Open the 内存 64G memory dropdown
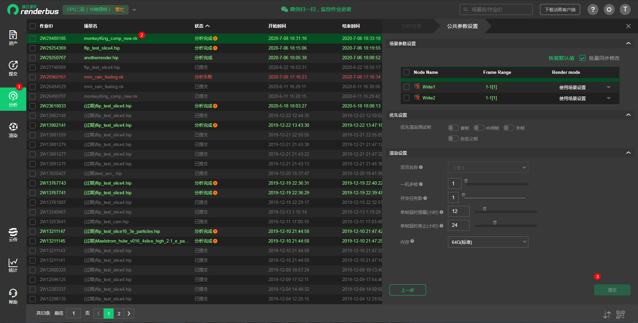The width and height of the screenshot is (638, 323). point(488,242)
